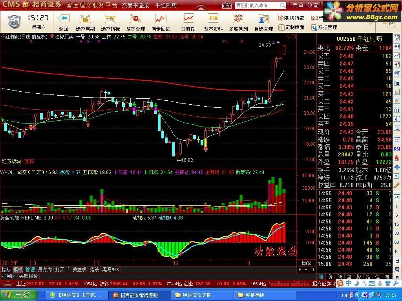Open 数据管理 data management
Image resolution: width=402 pixels, height=301 pixels.
[x=324, y=27]
